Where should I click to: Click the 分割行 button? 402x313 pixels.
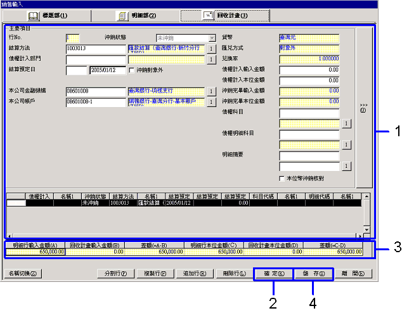116,274
